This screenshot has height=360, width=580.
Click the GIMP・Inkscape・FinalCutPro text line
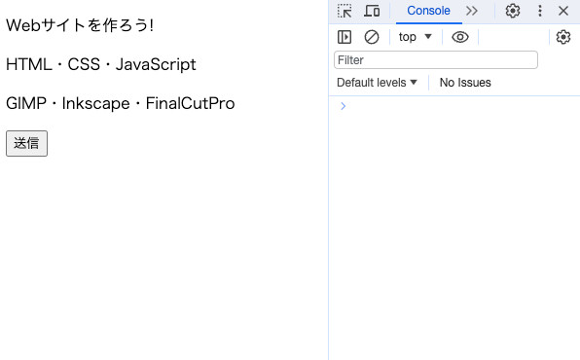(121, 103)
